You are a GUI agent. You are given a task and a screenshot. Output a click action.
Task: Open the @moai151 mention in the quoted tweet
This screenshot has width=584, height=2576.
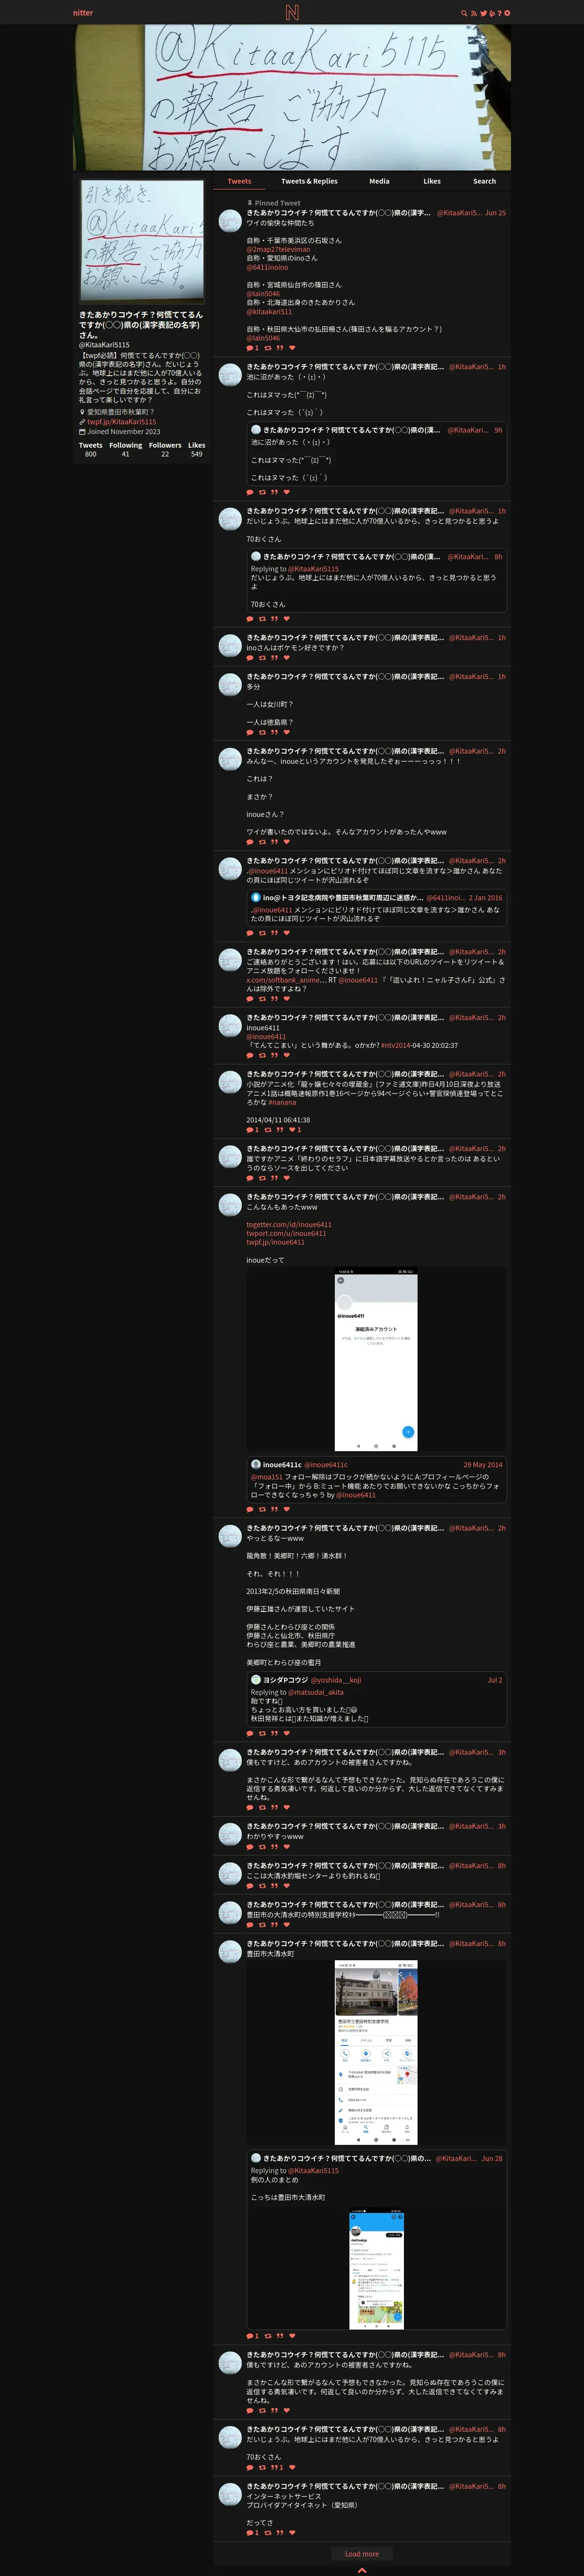tap(267, 1477)
